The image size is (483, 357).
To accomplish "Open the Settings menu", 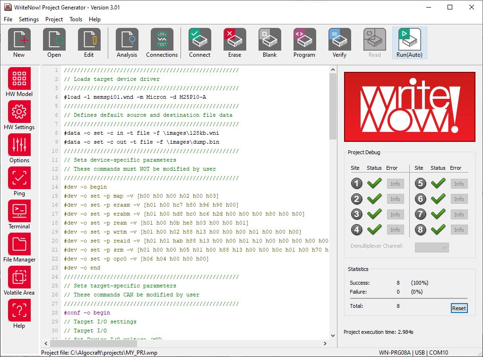I will pyautogui.click(x=29, y=19).
